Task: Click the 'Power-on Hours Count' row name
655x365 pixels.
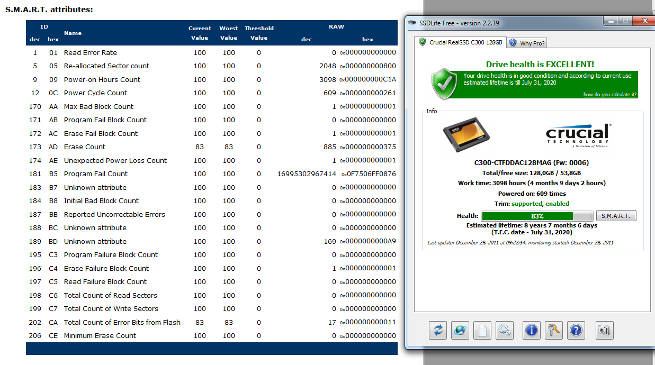Action: point(102,79)
